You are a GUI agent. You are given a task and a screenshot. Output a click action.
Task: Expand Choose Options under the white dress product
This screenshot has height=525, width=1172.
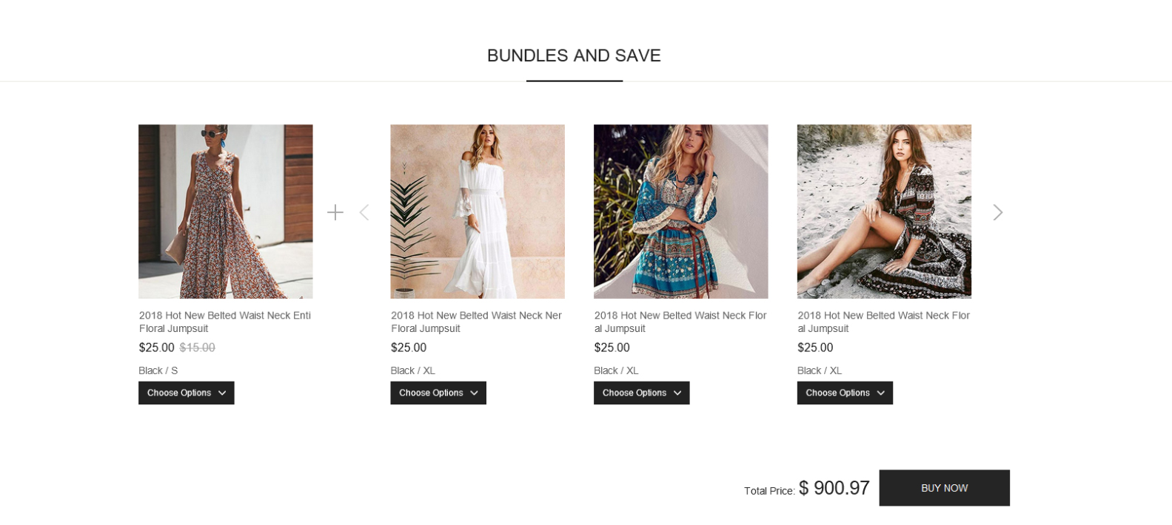pyautogui.click(x=438, y=393)
